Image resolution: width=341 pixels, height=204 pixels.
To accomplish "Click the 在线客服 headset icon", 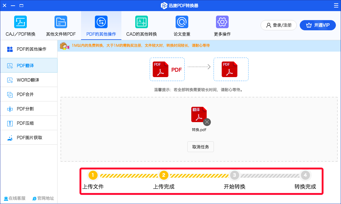I will click(6, 198).
